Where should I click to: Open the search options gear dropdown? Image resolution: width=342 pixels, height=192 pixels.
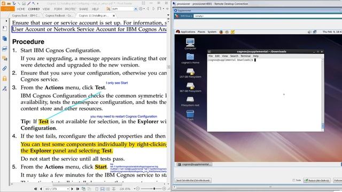[142, 9]
